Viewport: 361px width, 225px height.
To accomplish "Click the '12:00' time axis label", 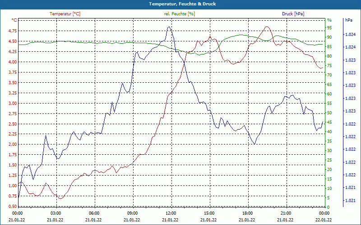I will (170, 213).
